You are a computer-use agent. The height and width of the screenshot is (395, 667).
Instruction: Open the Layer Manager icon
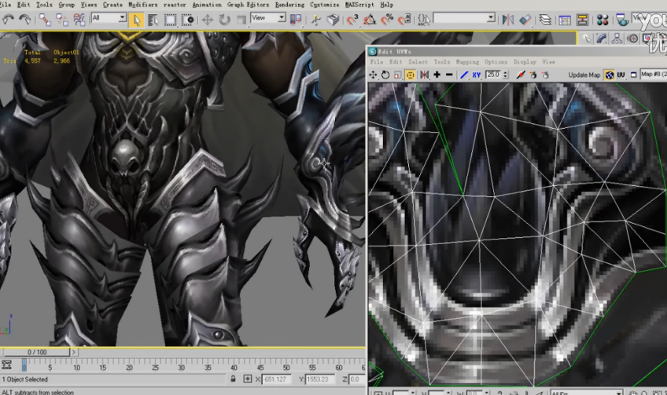[545, 20]
